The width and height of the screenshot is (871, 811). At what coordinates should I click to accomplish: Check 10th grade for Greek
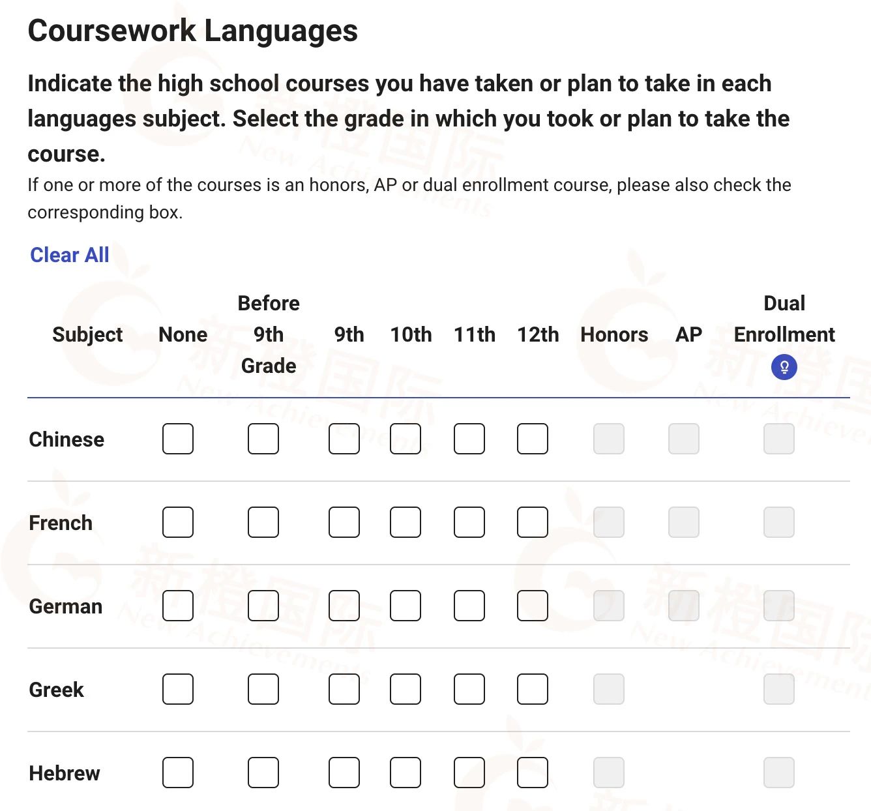tap(406, 689)
